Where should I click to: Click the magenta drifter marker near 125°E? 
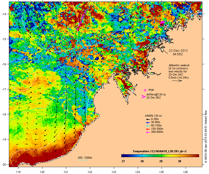pos(163,22)
